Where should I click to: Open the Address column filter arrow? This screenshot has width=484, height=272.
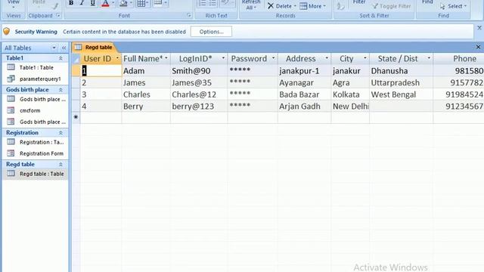click(x=327, y=58)
